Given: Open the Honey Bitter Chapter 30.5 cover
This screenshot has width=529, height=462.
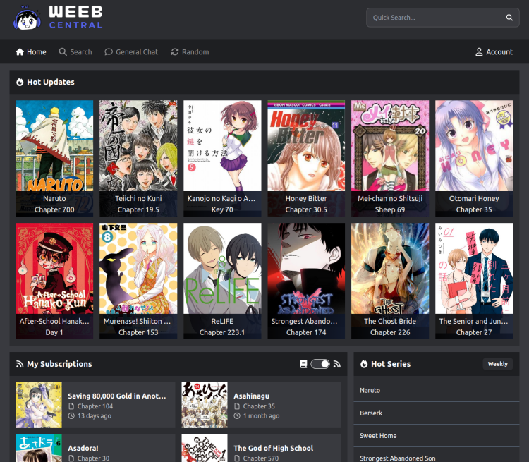Looking at the screenshot, I should [x=306, y=158].
